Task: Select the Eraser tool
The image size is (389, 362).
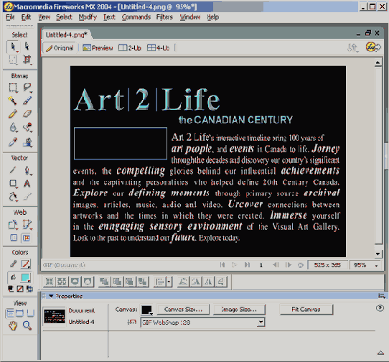Action: click(x=27, y=114)
